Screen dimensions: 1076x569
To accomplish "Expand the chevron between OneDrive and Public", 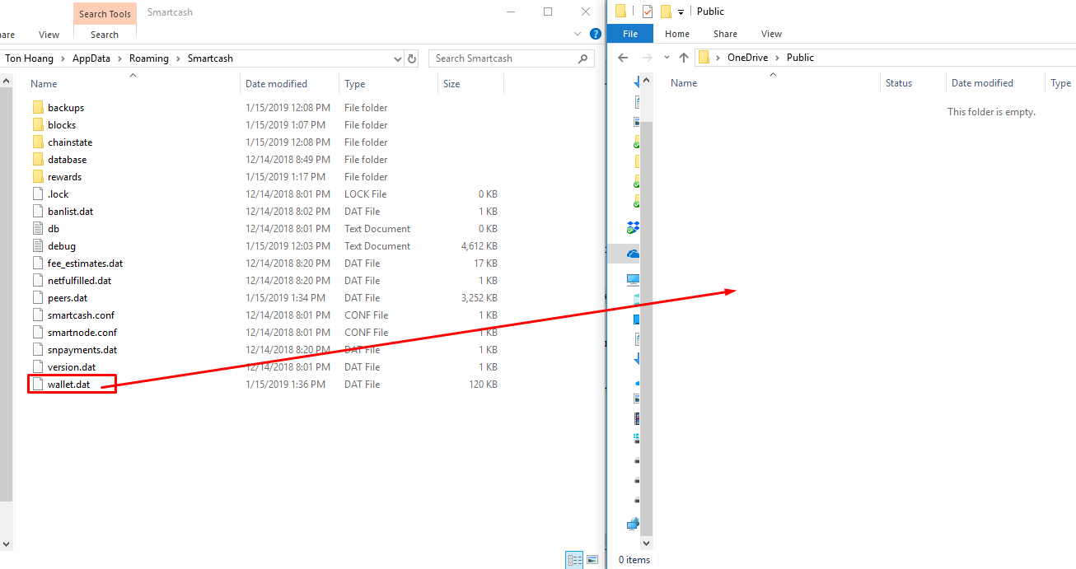I will 778,58.
